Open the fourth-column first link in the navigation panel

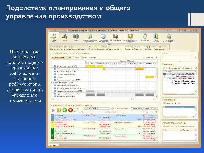tap(156, 47)
